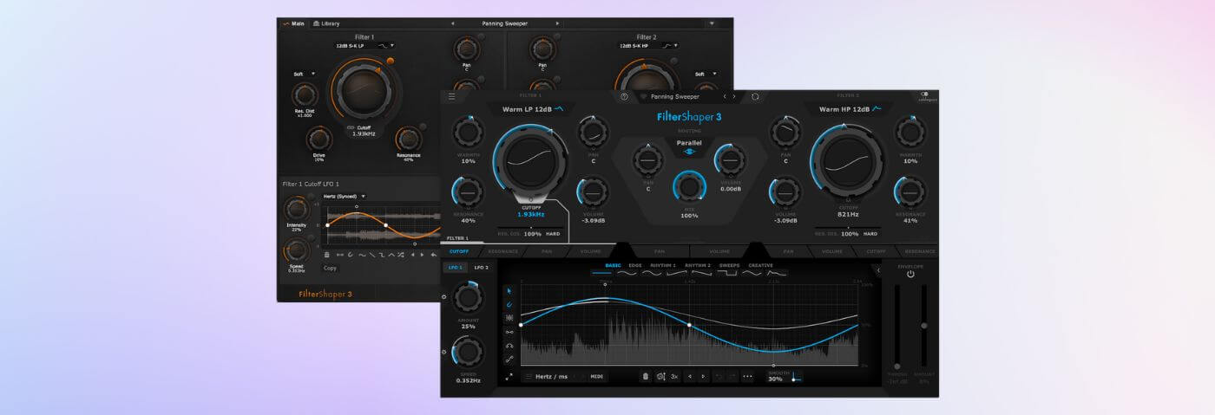Click link icon beside Cutoff in back window

pos(351,127)
